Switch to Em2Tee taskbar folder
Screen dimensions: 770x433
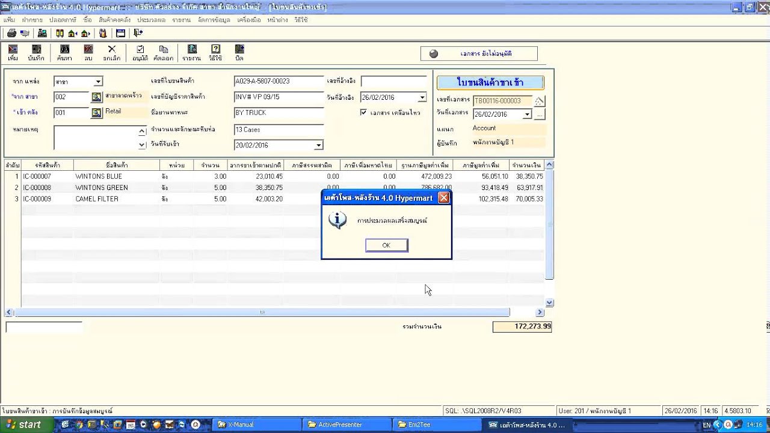(436, 425)
